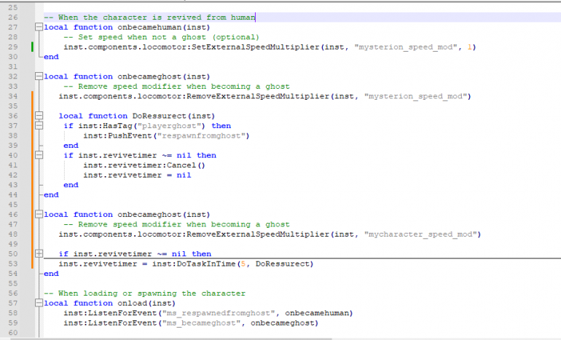The height and width of the screenshot is (340, 561).
Task: Click the green change marker beside line 29
Action: tap(32, 47)
